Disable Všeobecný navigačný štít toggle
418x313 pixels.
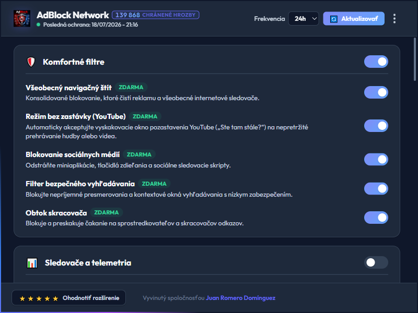point(376,92)
